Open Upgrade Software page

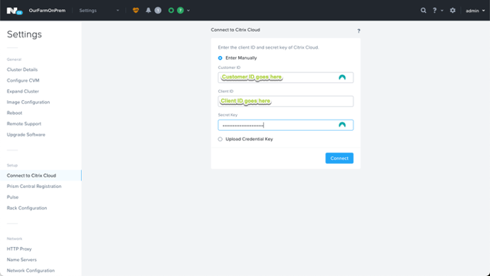pyautogui.click(x=26, y=135)
